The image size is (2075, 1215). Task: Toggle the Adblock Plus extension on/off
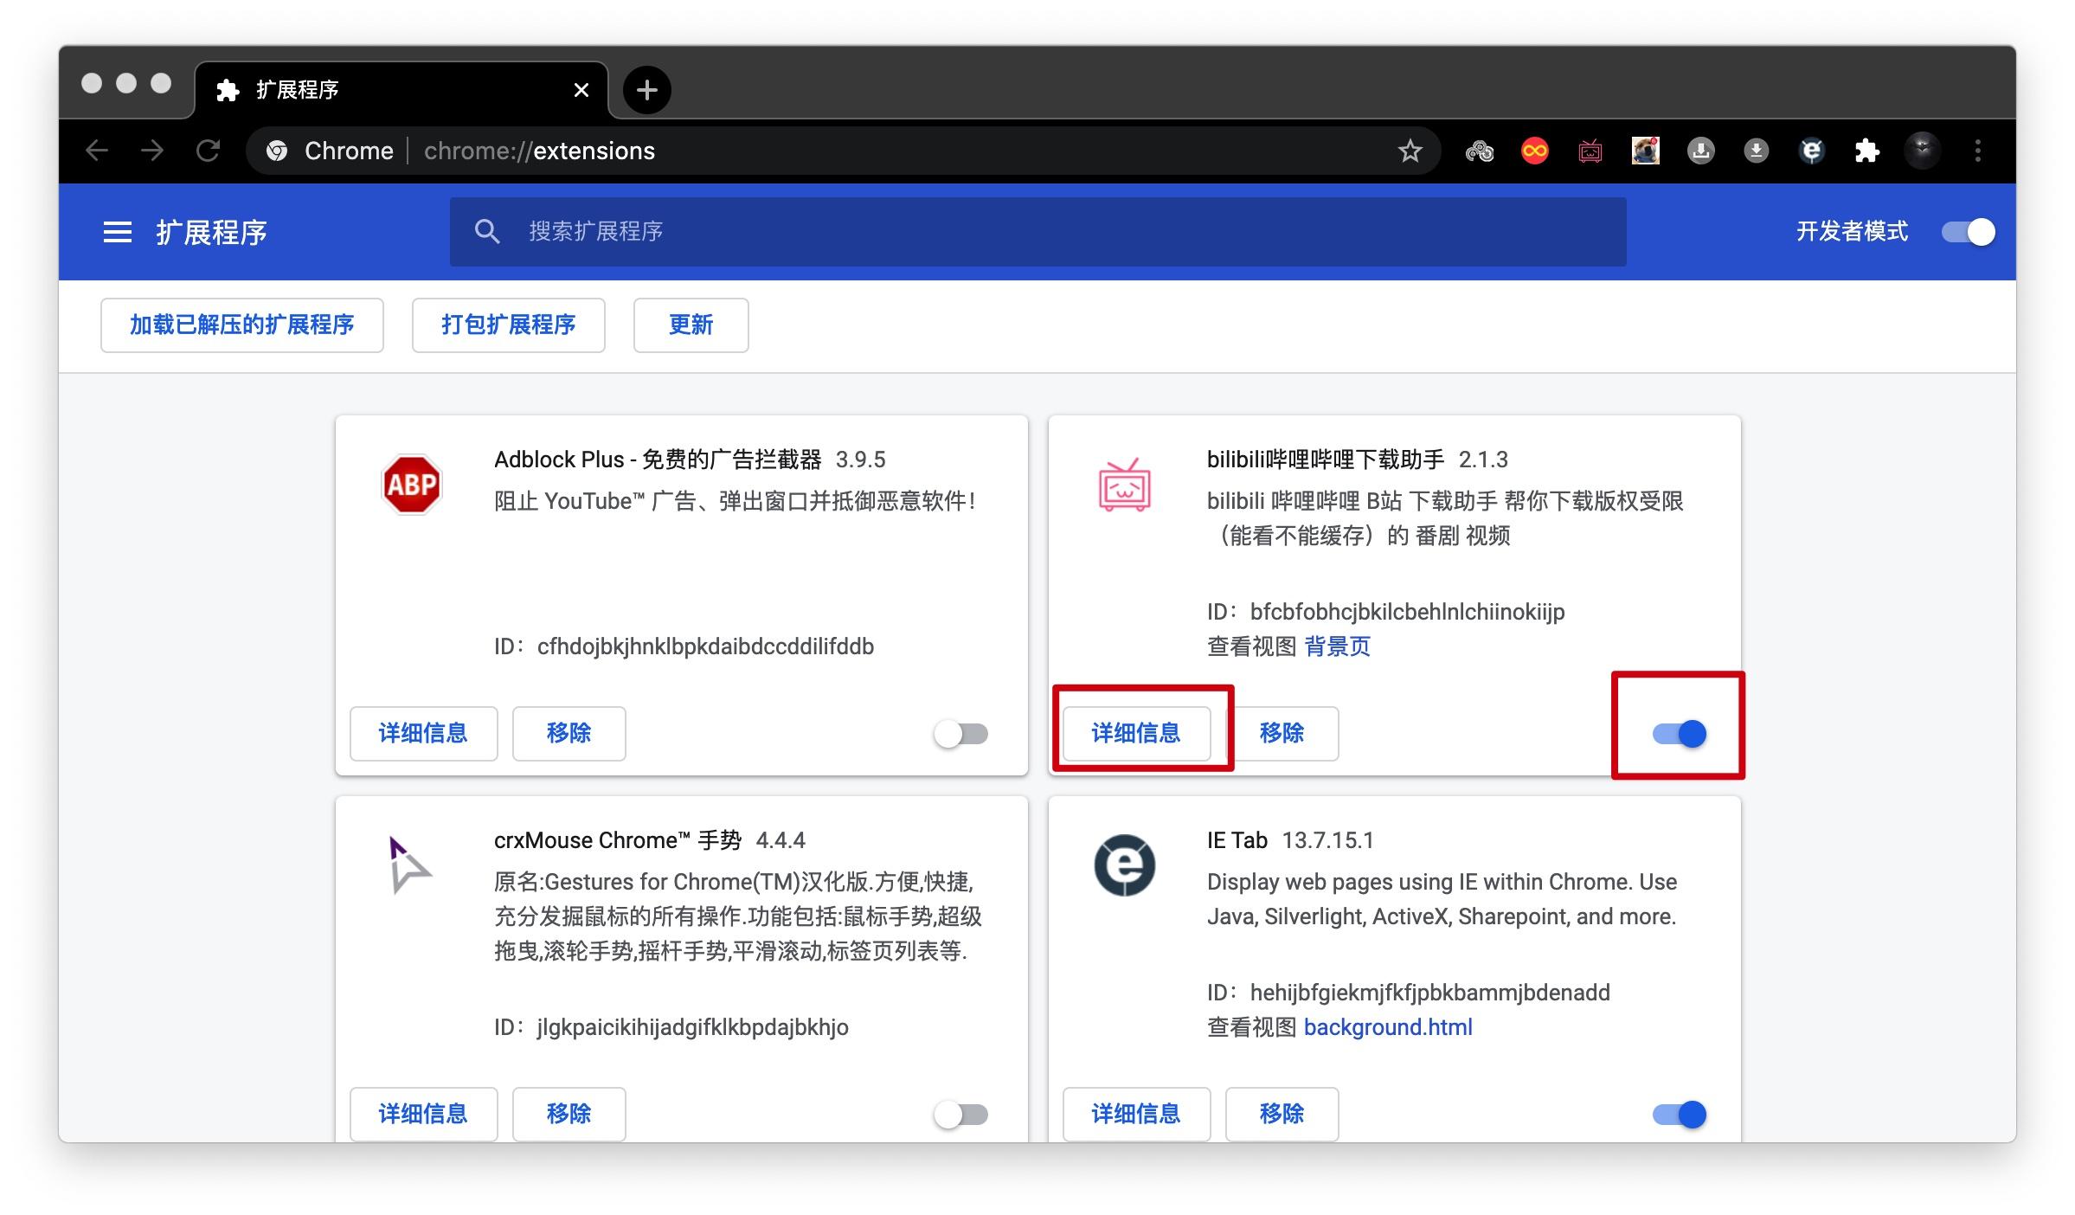click(961, 730)
